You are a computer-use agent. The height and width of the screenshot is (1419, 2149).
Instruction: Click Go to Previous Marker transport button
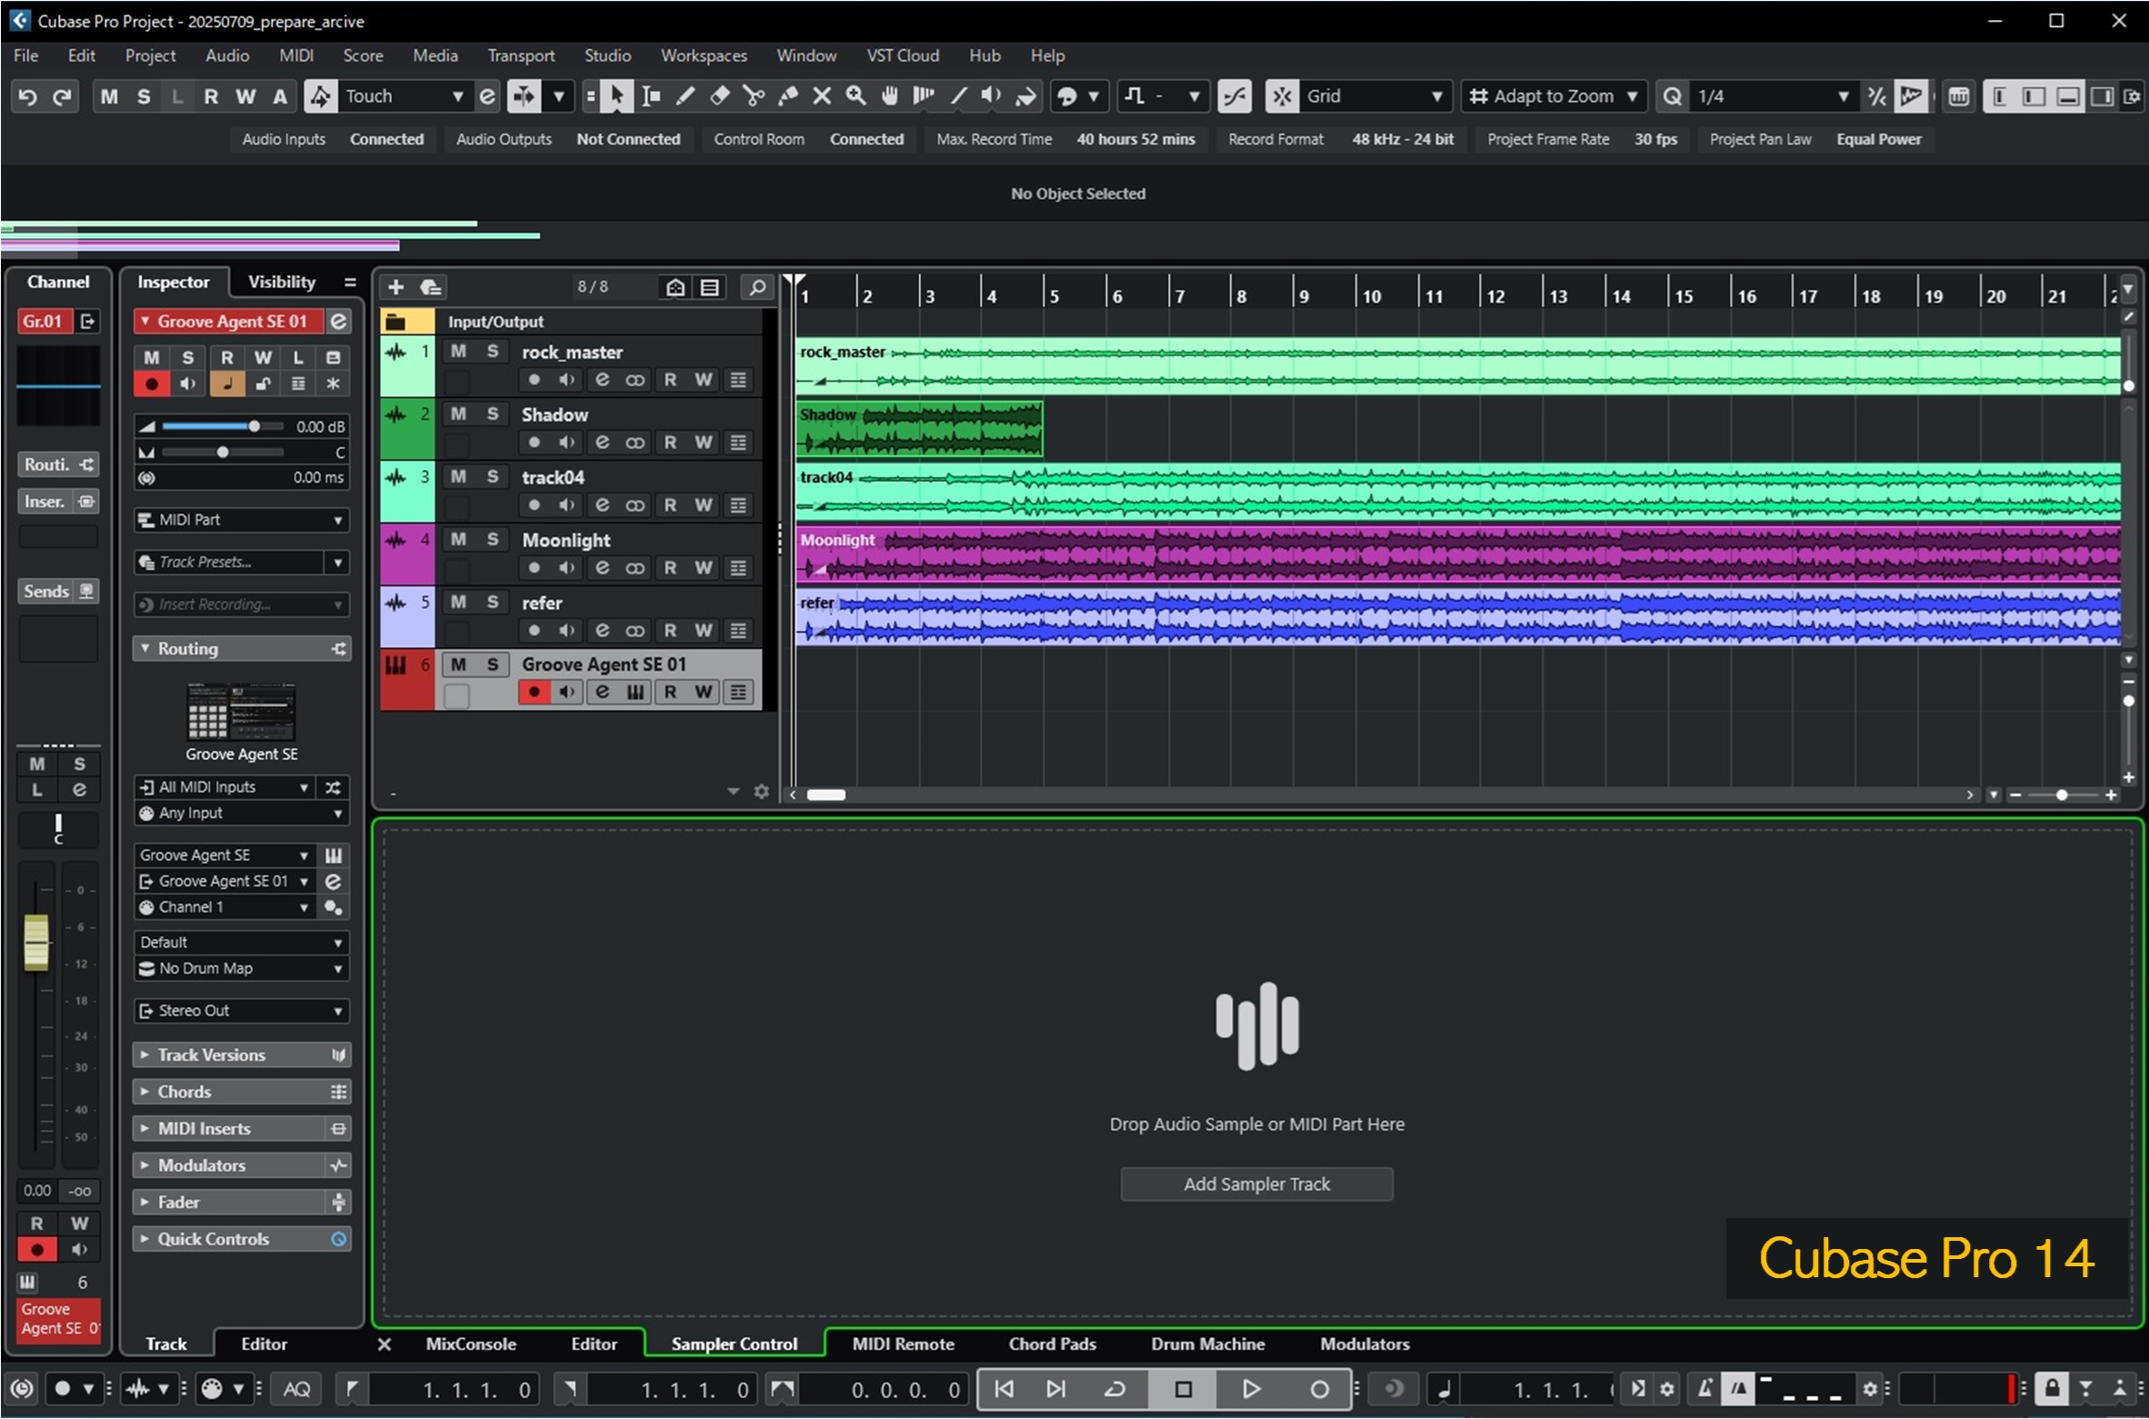pyautogui.click(x=1004, y=1389)
